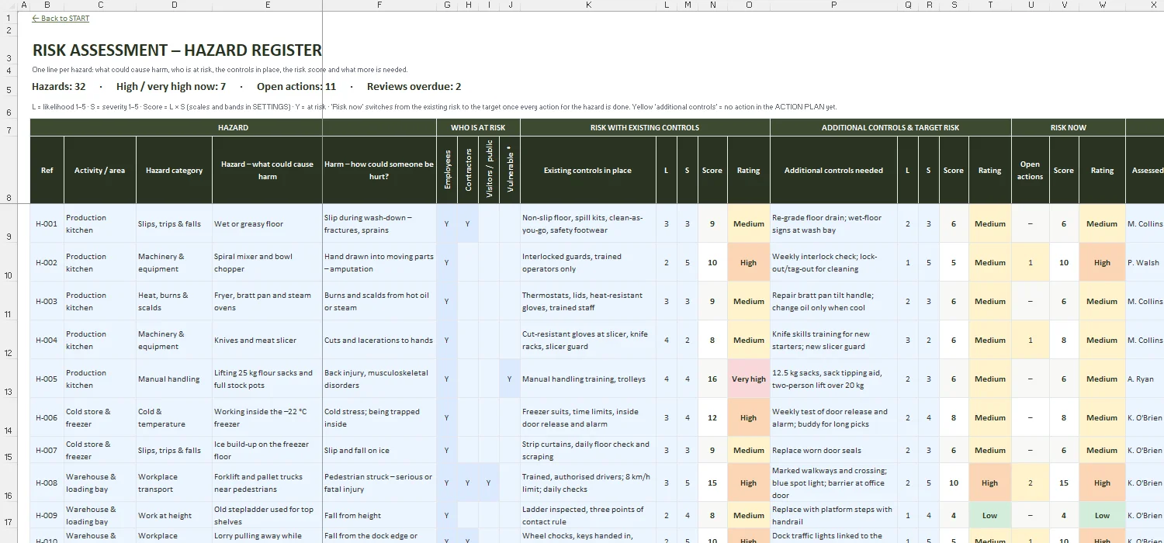Select the RISK WITH EXISTING CONTROLS header
The image size is (1164, 543).
(x=645, y=127)
